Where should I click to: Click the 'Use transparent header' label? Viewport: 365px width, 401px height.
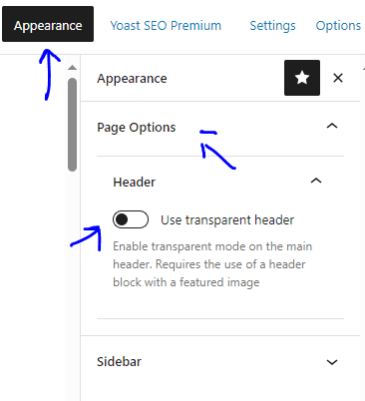tap(227, 220)
